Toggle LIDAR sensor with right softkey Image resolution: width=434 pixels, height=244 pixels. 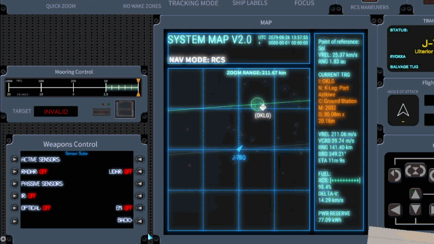(139, 172)
